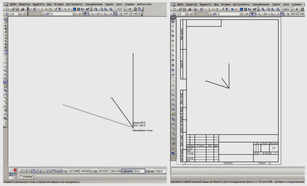Click Pan (move view) icon in left window
307x186 pixels.
click(130, 9)
